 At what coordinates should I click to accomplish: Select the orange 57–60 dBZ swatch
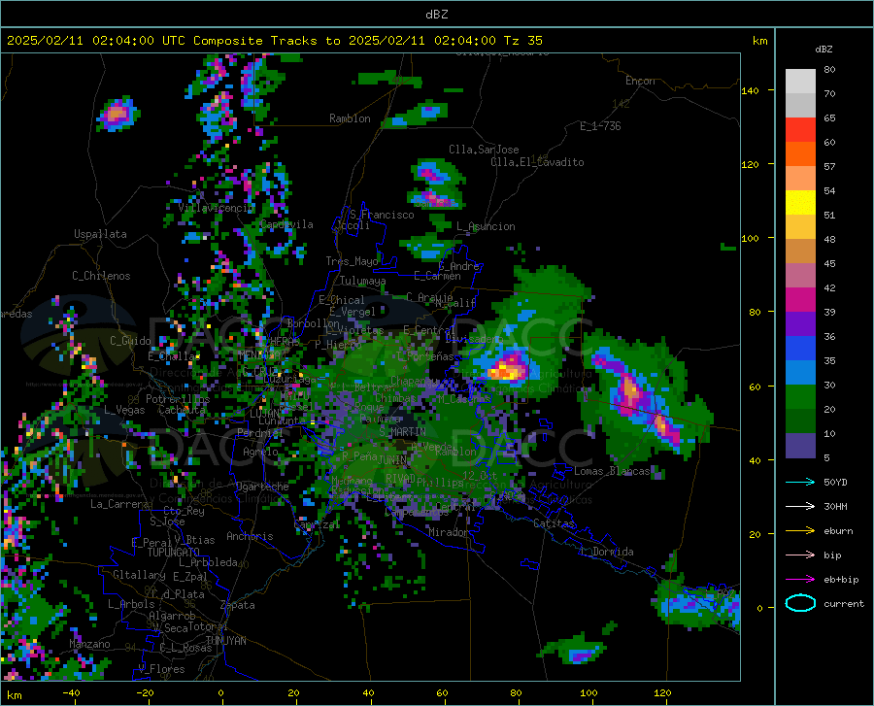coord(800,154)
